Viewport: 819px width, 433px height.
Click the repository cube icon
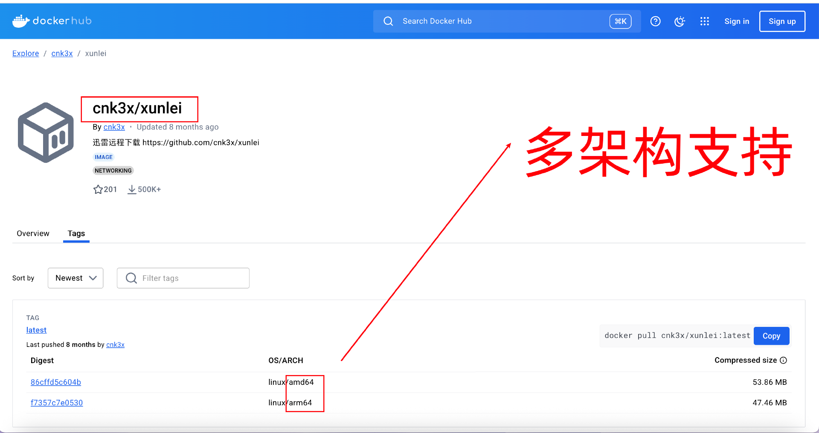click(x=45, y=132)
